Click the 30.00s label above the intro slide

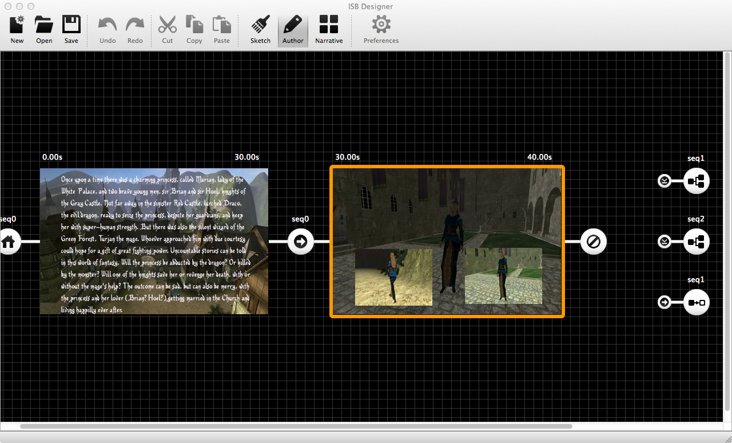[x=247, y=157]
